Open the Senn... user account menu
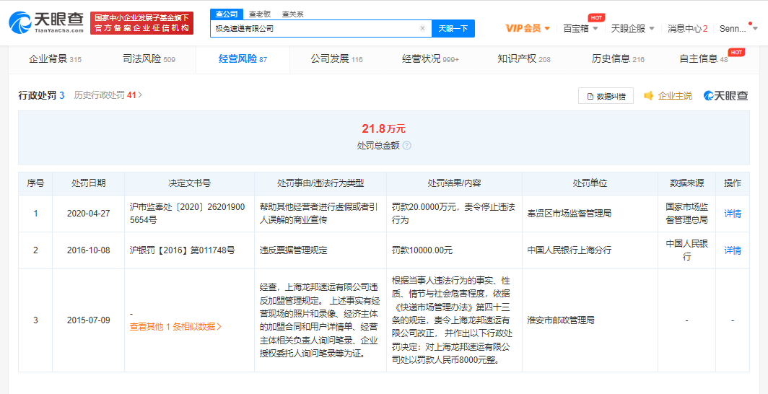Screen dimensions: 768x394 click(x=737, y=28)
